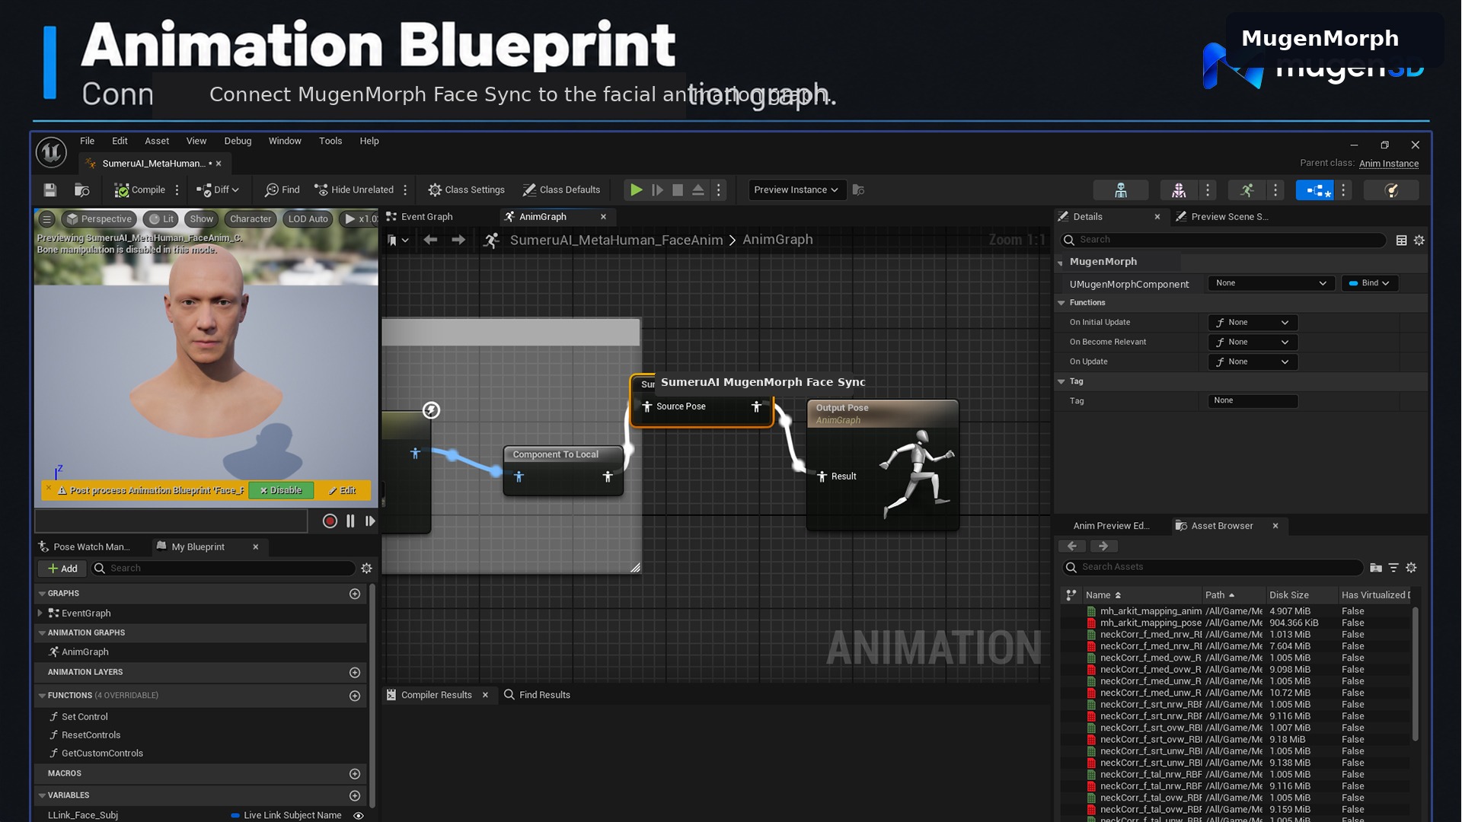This screenshot has width=1462, height=822.
Task: Open the viewport Show menu
Action: [202, 219]
